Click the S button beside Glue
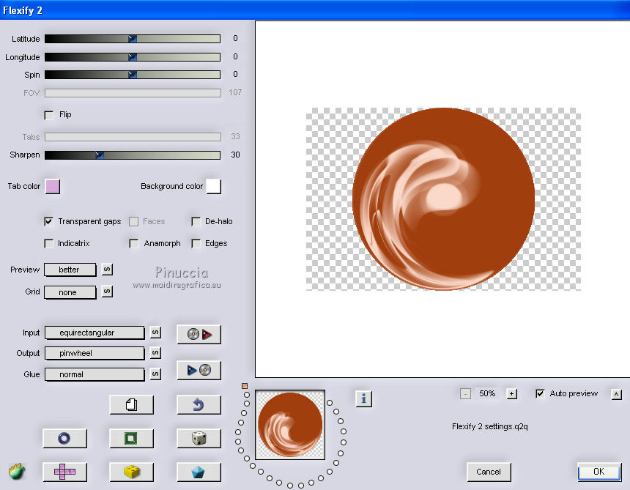 coord(155,374)
